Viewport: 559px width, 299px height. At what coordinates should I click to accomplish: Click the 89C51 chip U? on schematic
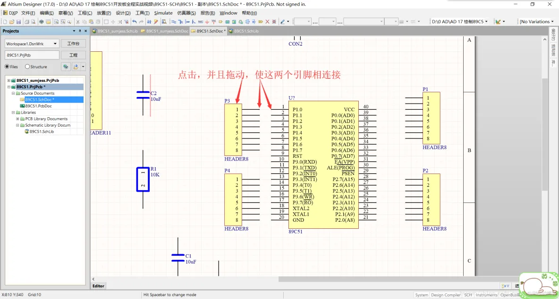tap(323, 165)
